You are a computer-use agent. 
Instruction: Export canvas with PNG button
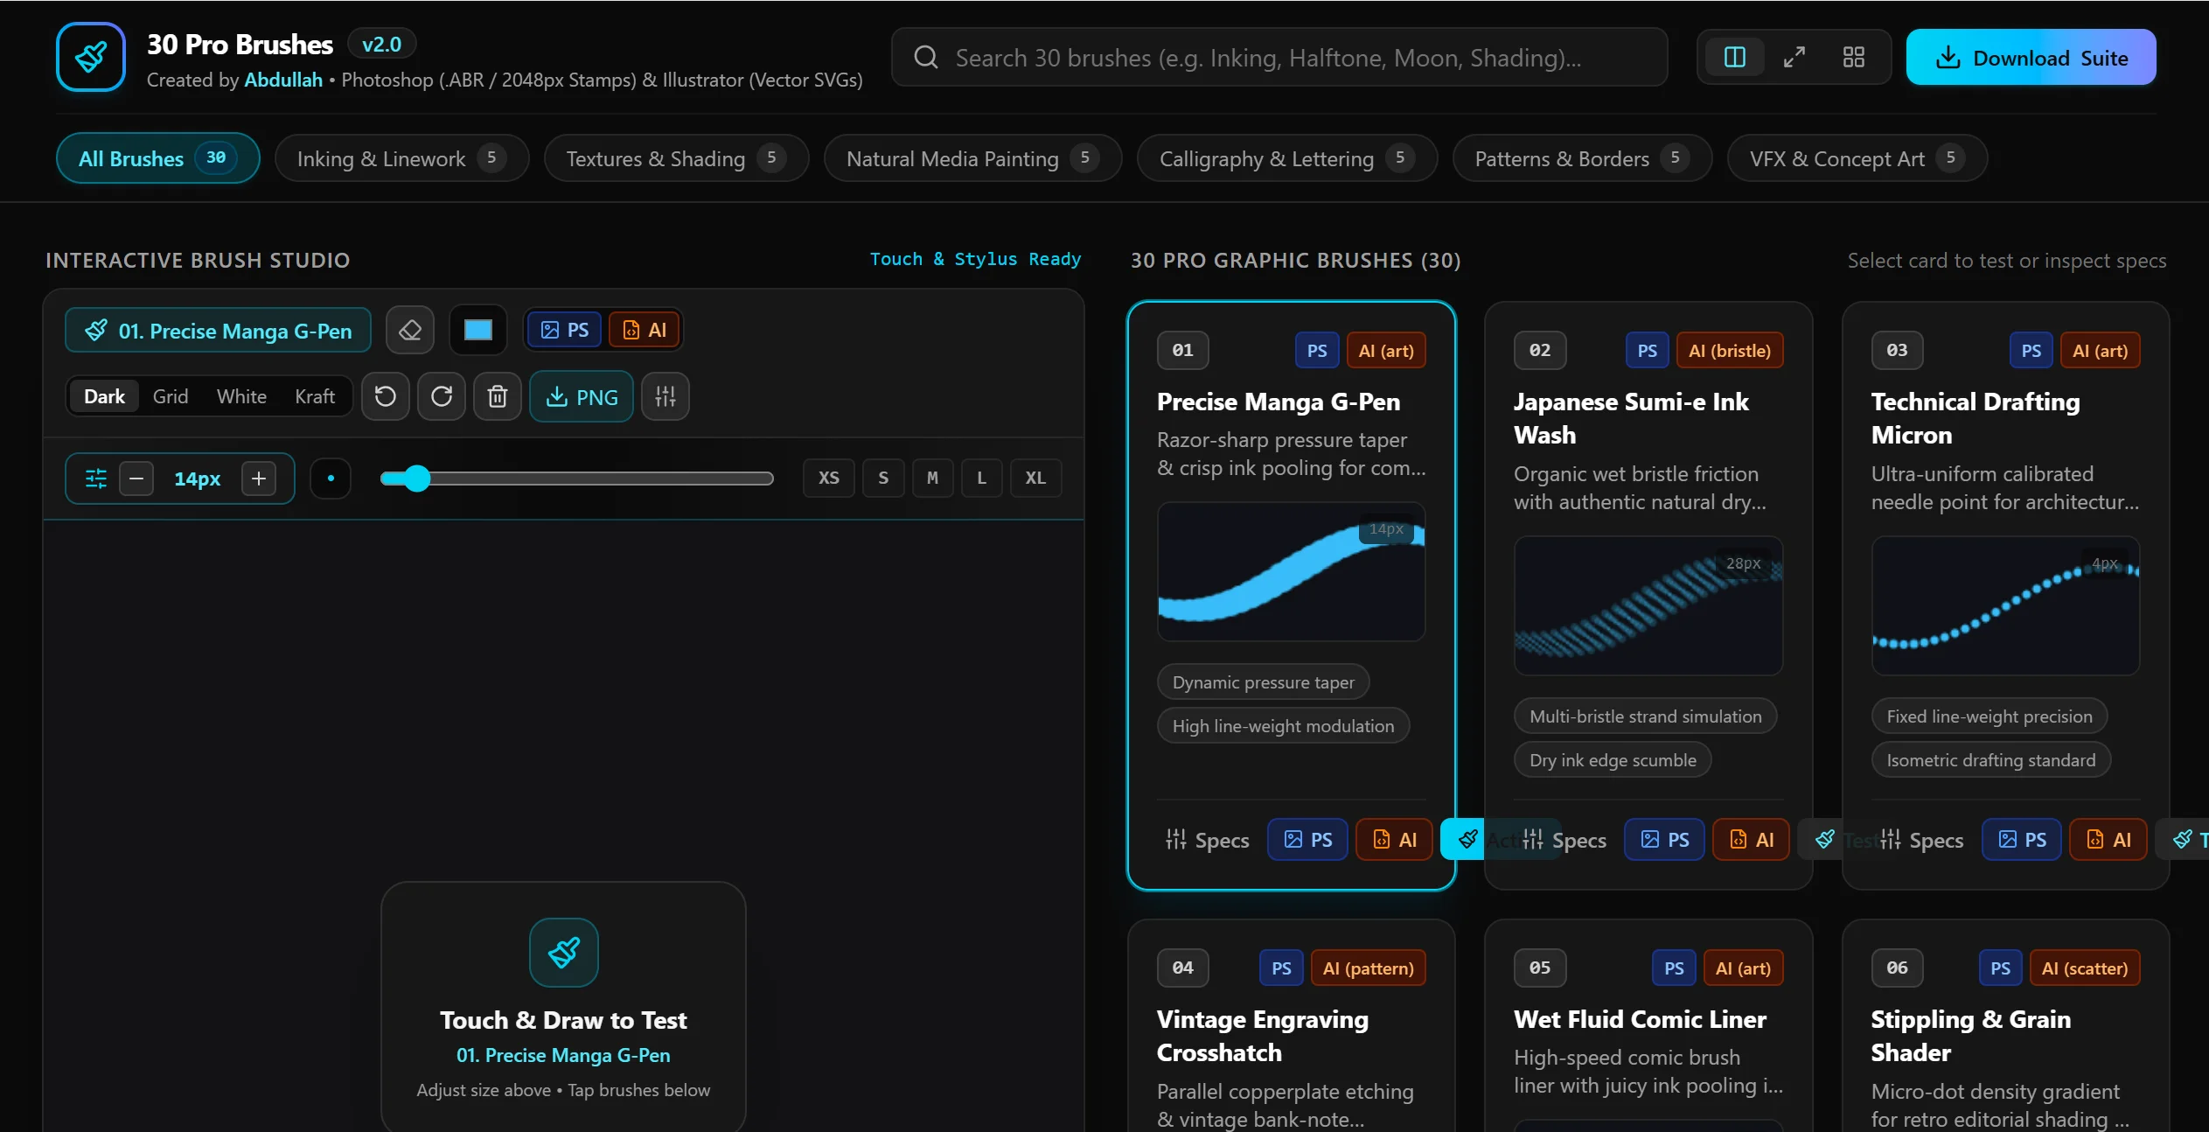pyautogui.click(x=582, y=396)
